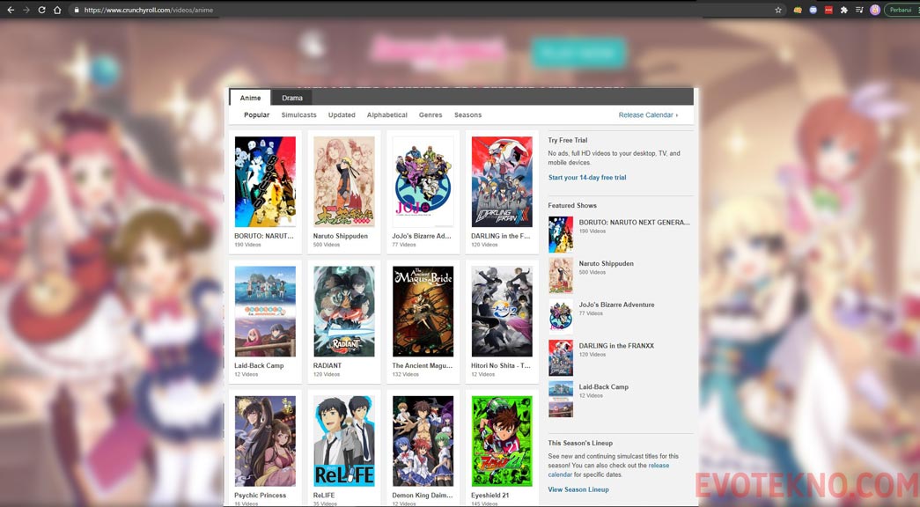Reload the Crunchyroll page
Viewport: 920px width, 507px height.
tap(41, 10)
